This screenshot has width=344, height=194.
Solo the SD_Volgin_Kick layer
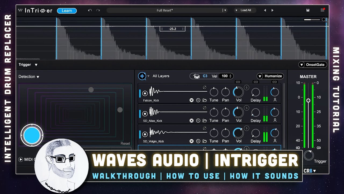tap(246, 128)
